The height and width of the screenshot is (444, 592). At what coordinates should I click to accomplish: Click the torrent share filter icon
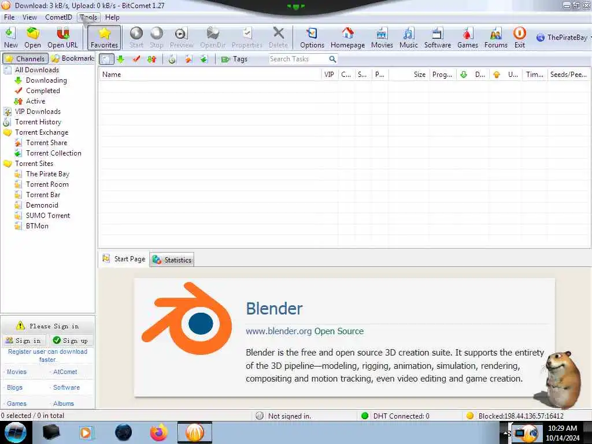188,59
